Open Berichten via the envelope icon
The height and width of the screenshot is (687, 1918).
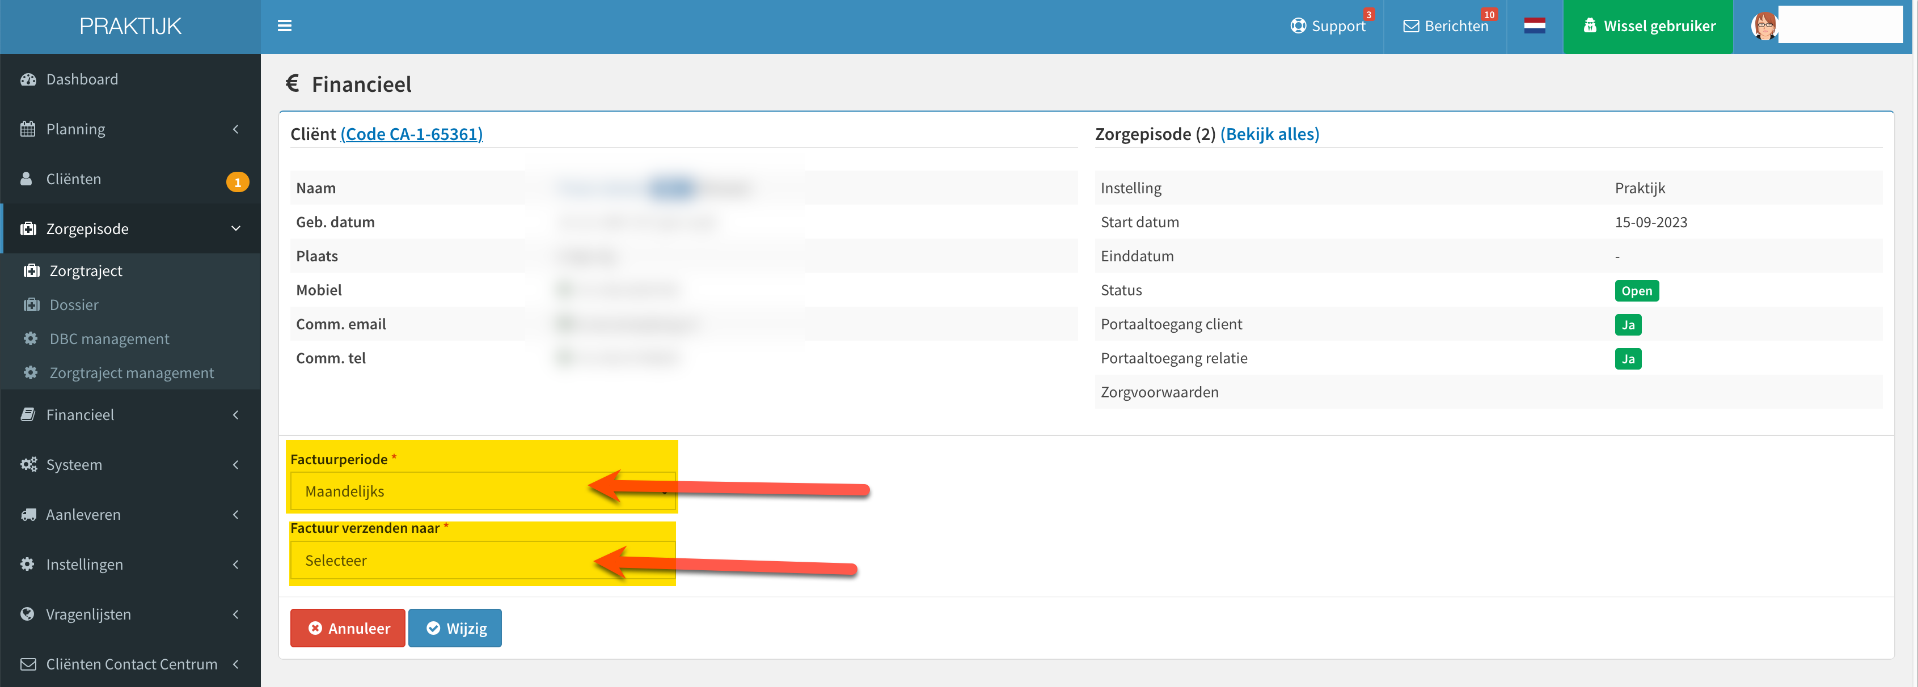pyautogui.click(x=1410, y=26)
